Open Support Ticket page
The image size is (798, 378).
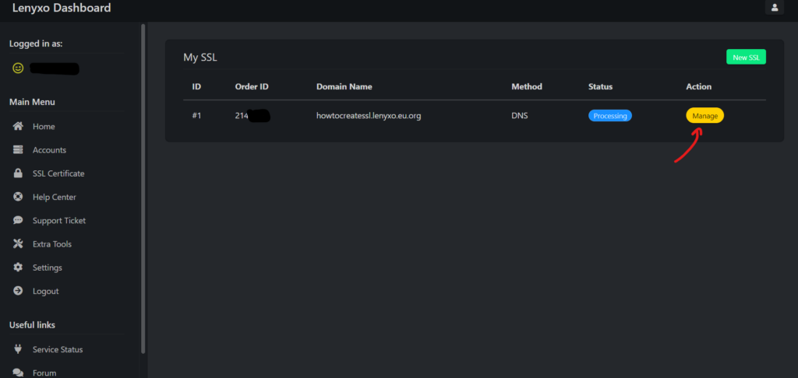coord(59,221)
